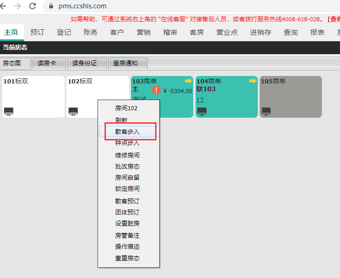Open the 进销存 menu
340x278 pixels.
(261, 32)
